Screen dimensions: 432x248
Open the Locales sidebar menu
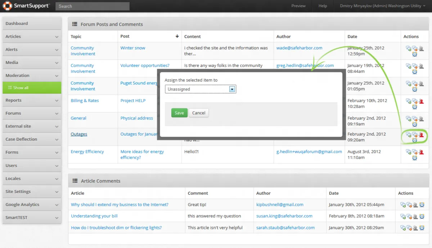[32, 179]
